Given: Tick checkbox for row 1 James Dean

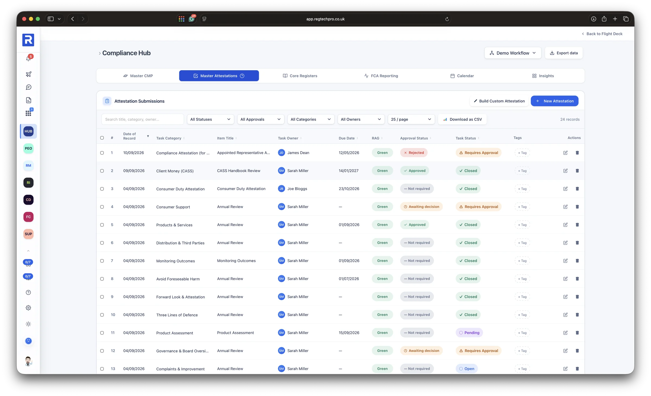Looking at the screenshot, I should (x=102, y=153).
